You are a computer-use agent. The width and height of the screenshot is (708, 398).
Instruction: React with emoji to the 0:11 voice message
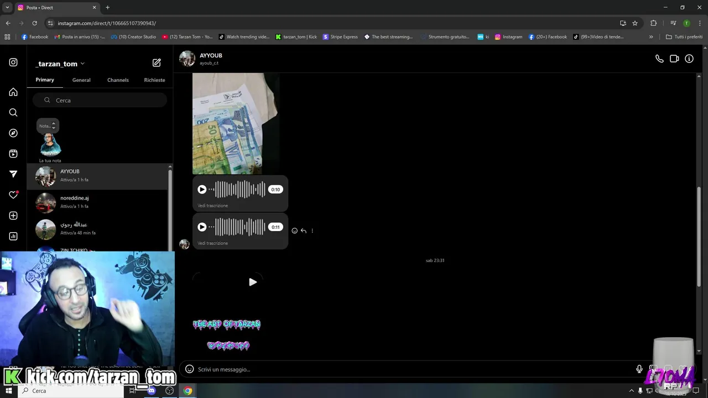point(294,231)
